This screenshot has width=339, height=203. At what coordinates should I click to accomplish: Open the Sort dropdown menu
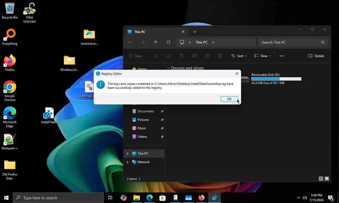(x=239, y=56)
